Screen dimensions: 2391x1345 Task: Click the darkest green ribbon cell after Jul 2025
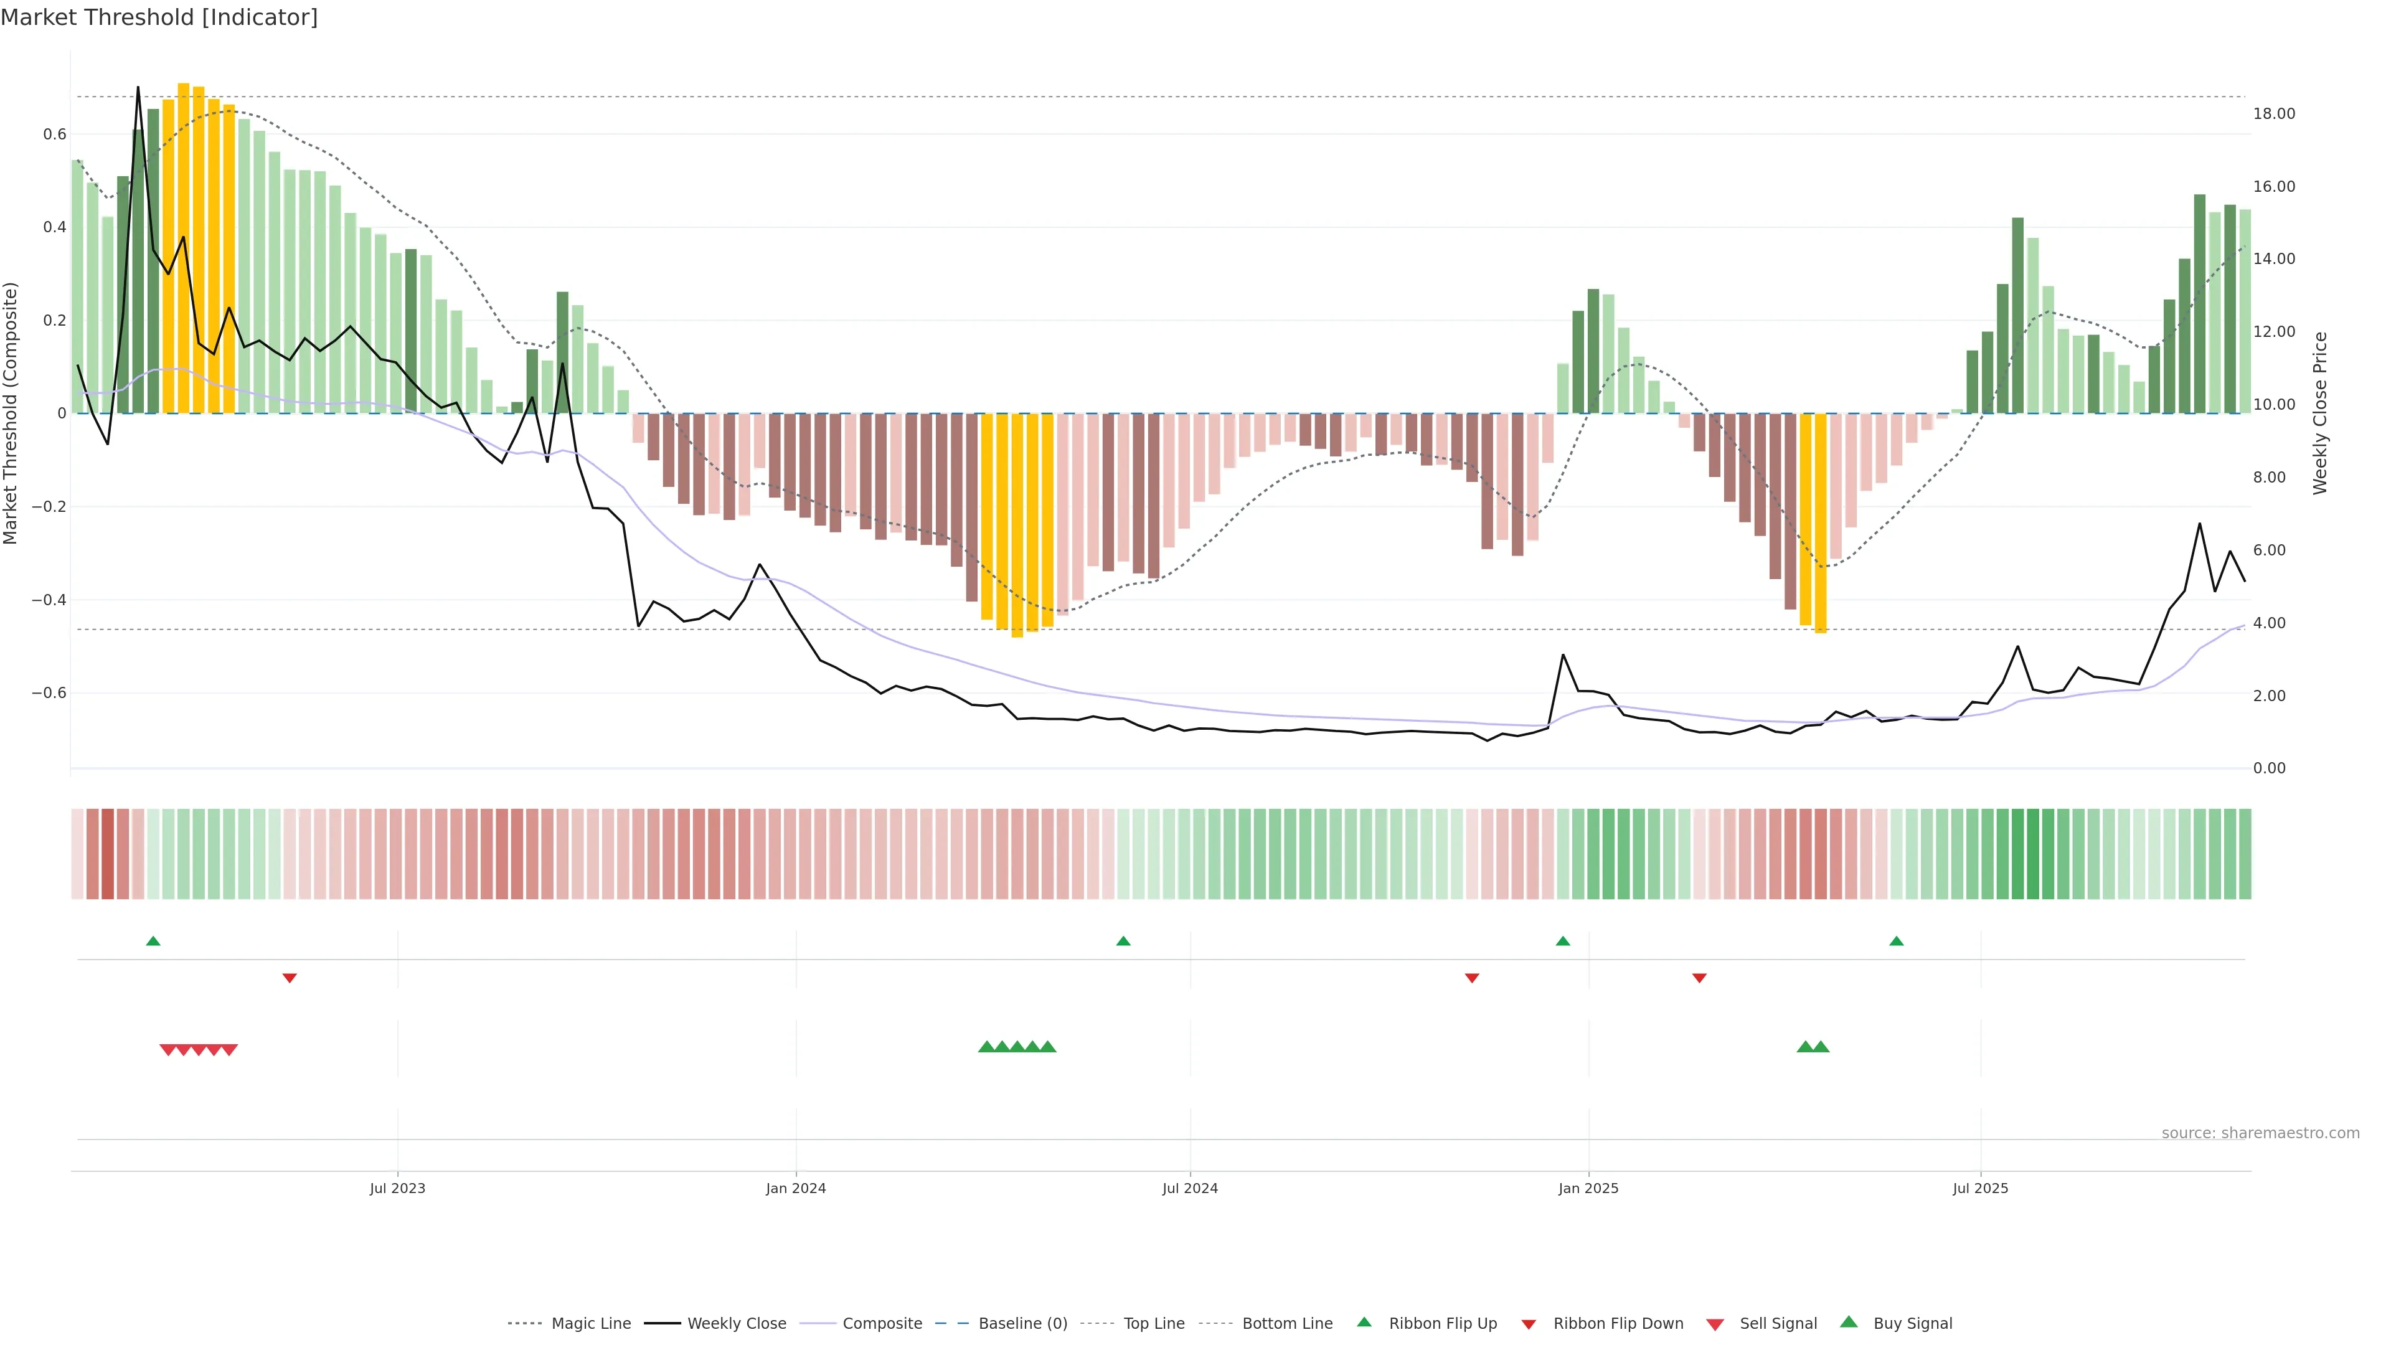[x=2033, y=854]
